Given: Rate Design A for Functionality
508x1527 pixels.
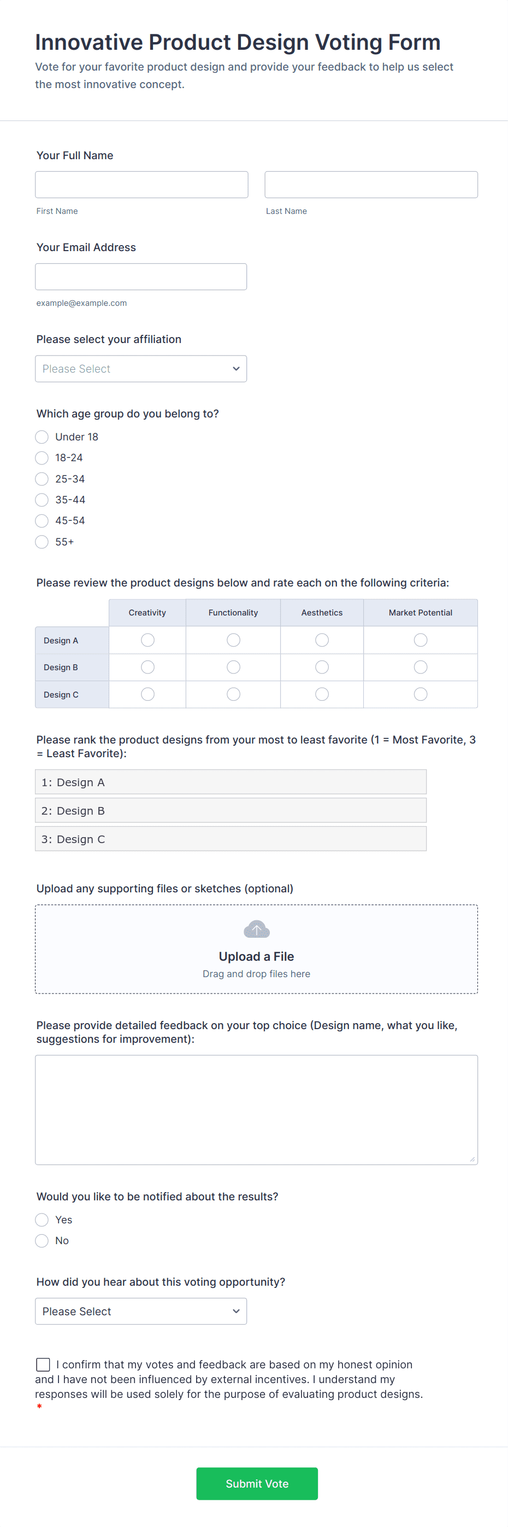Looking at the screenshot, I should 233,640.
